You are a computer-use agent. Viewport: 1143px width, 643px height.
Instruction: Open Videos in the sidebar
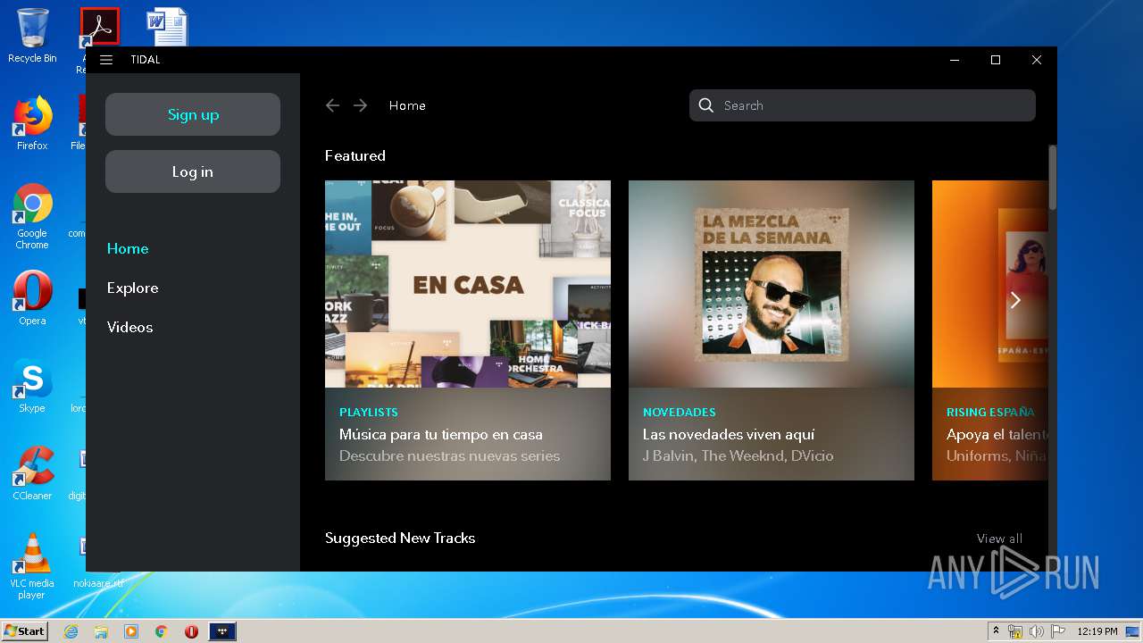(129, 327)
